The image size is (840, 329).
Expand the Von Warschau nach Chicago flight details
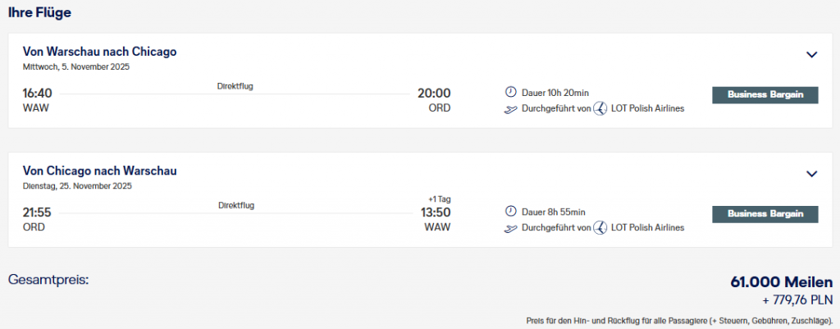(811, 55)
